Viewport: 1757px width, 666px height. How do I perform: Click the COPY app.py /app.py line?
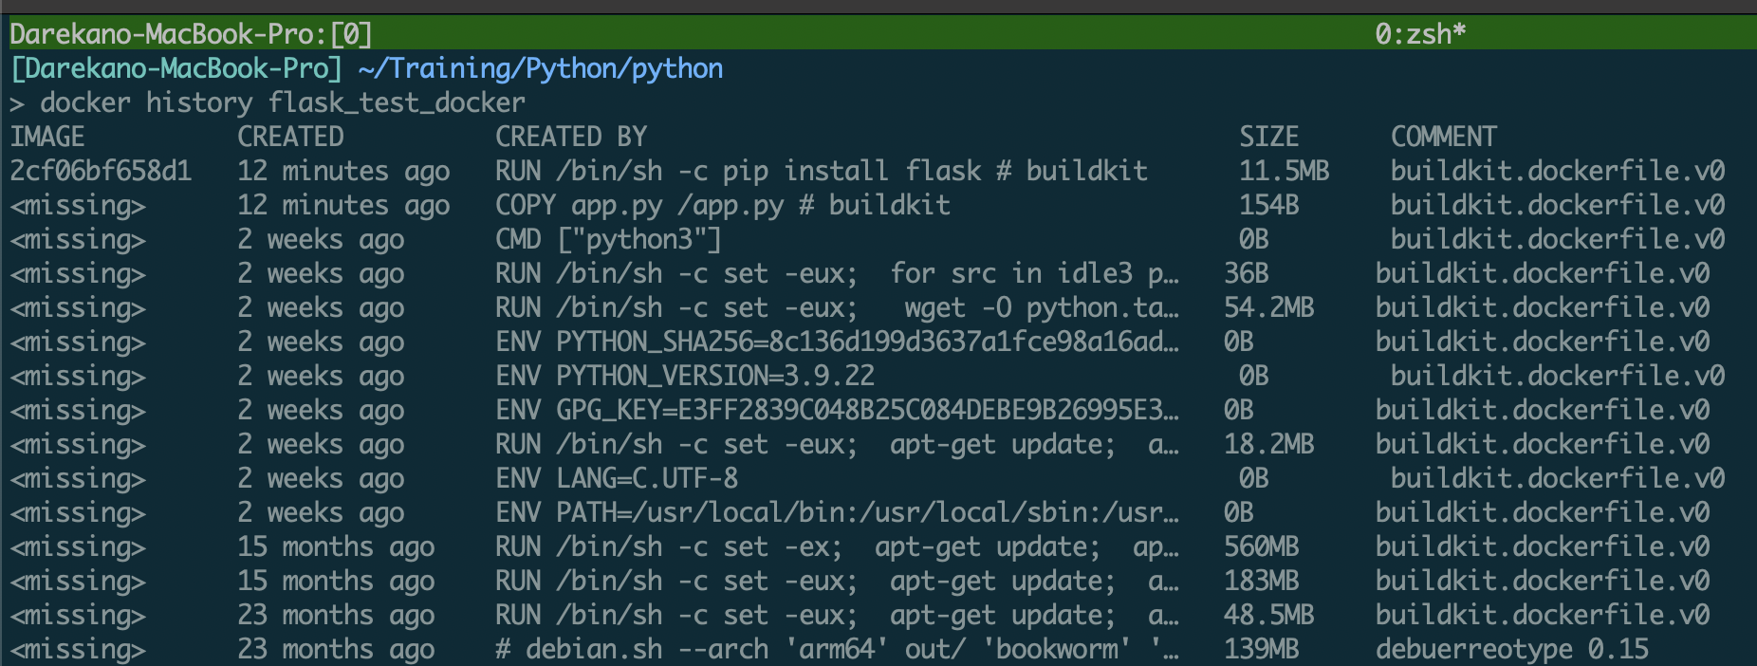click(x=723, y=205)
